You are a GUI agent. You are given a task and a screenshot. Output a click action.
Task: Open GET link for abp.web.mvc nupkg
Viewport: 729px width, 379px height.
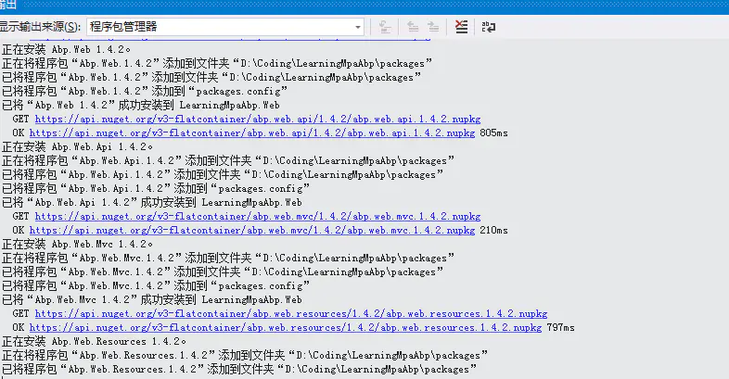coord(258,217)
